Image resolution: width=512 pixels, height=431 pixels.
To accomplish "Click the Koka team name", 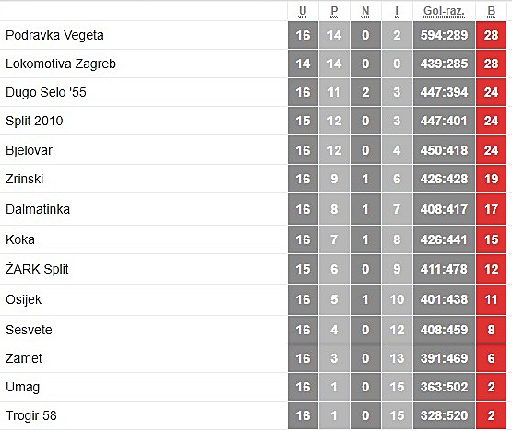I will (x=20, y=239).
